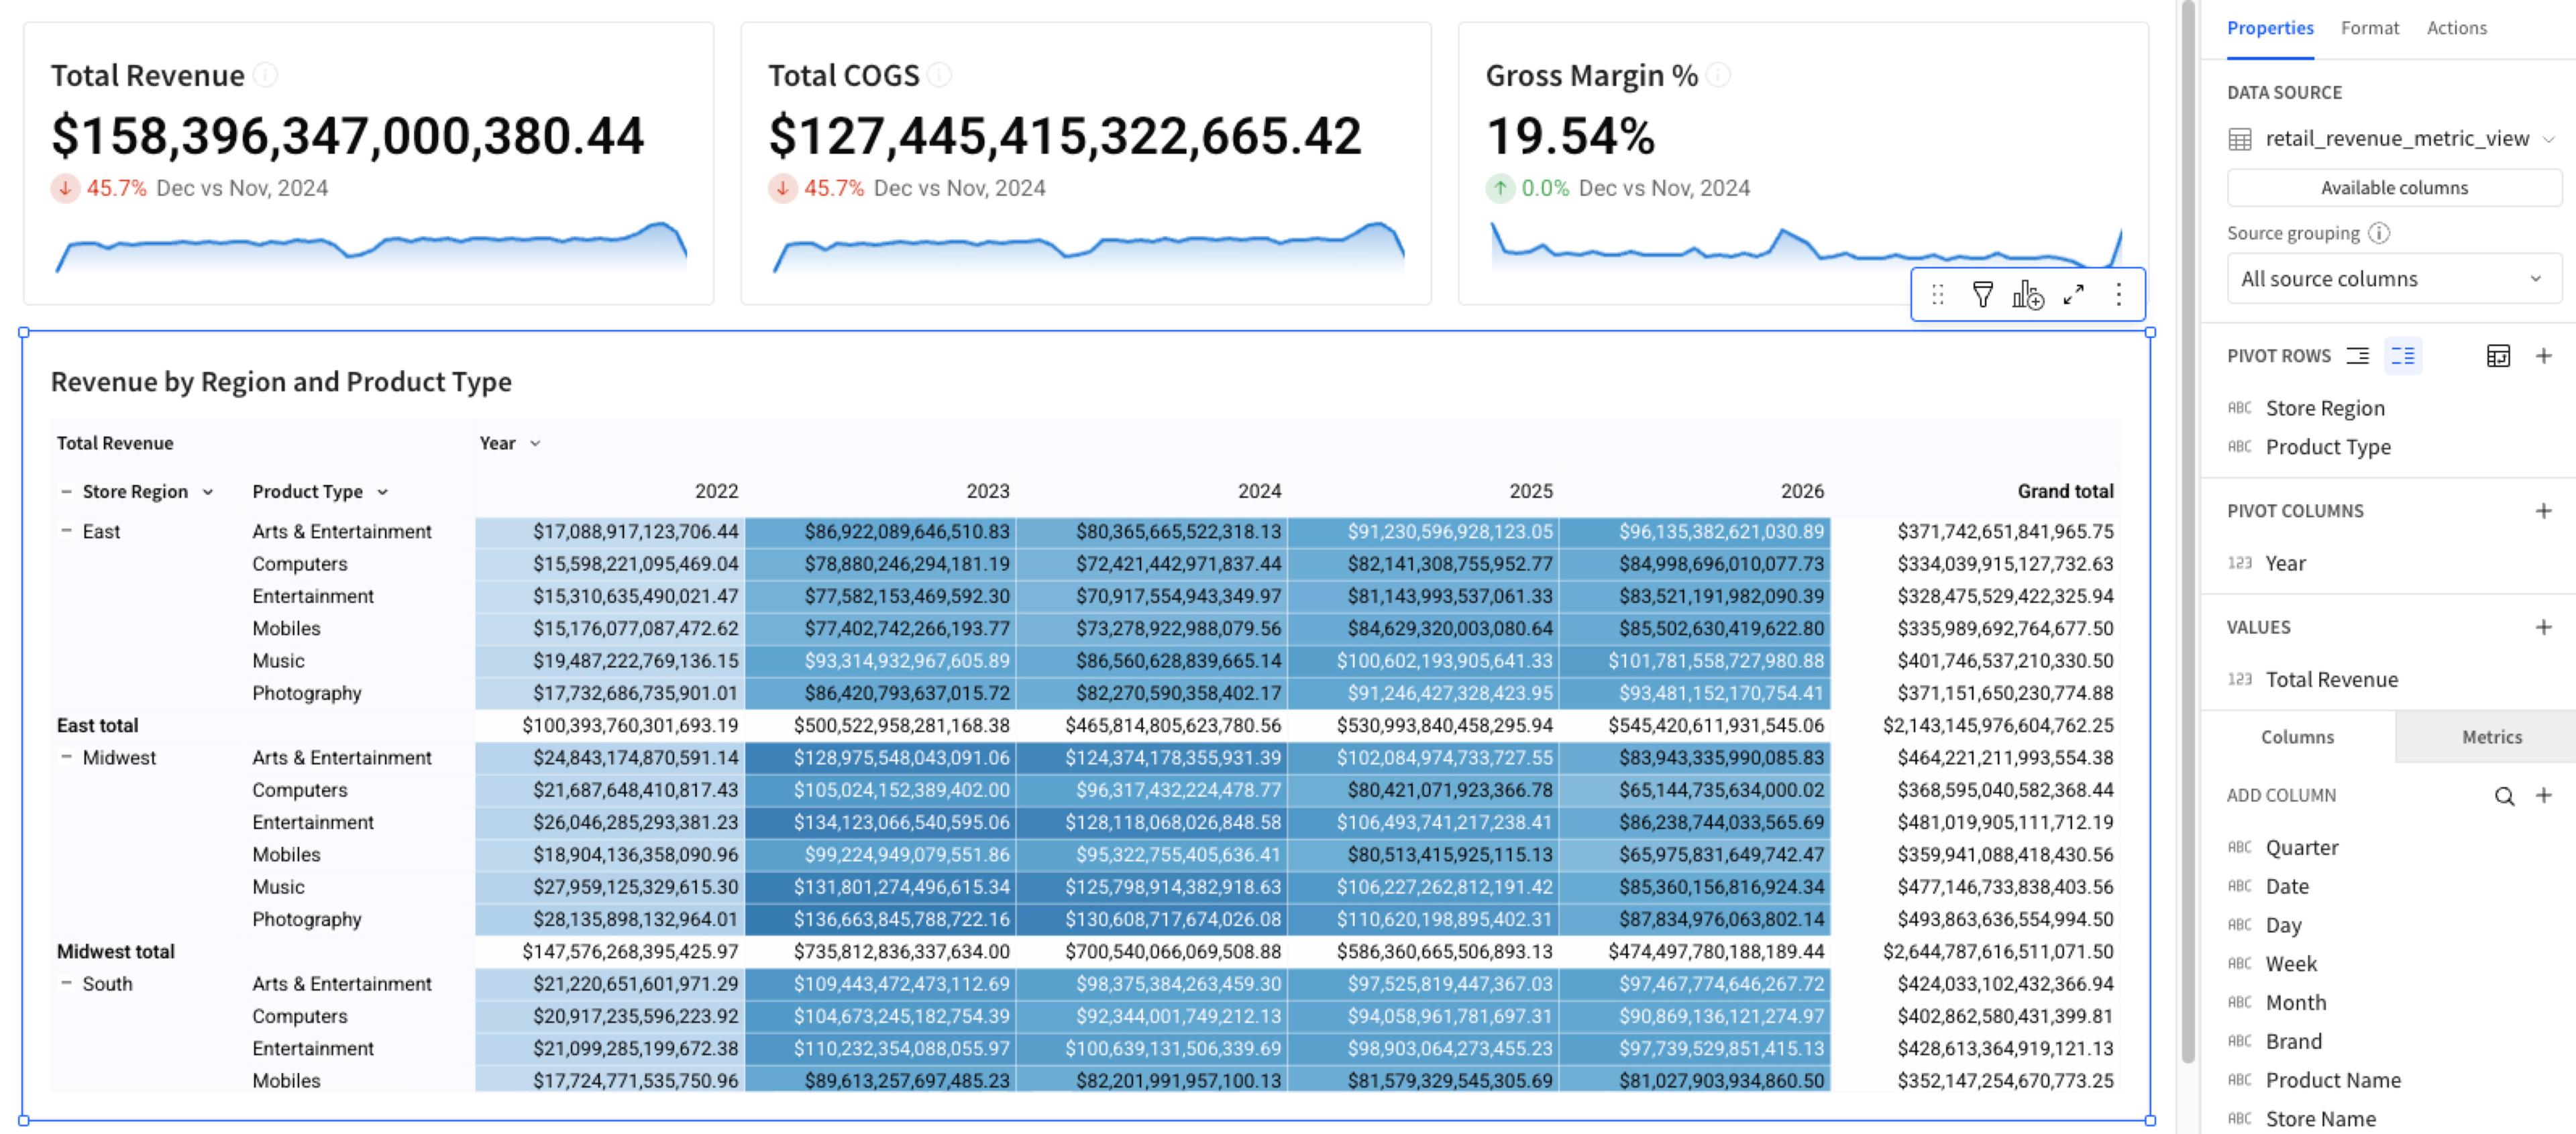Viewport: 2576px width, 1134px height.
Task: Switch to the Format tab
Action: (2369, 28)
